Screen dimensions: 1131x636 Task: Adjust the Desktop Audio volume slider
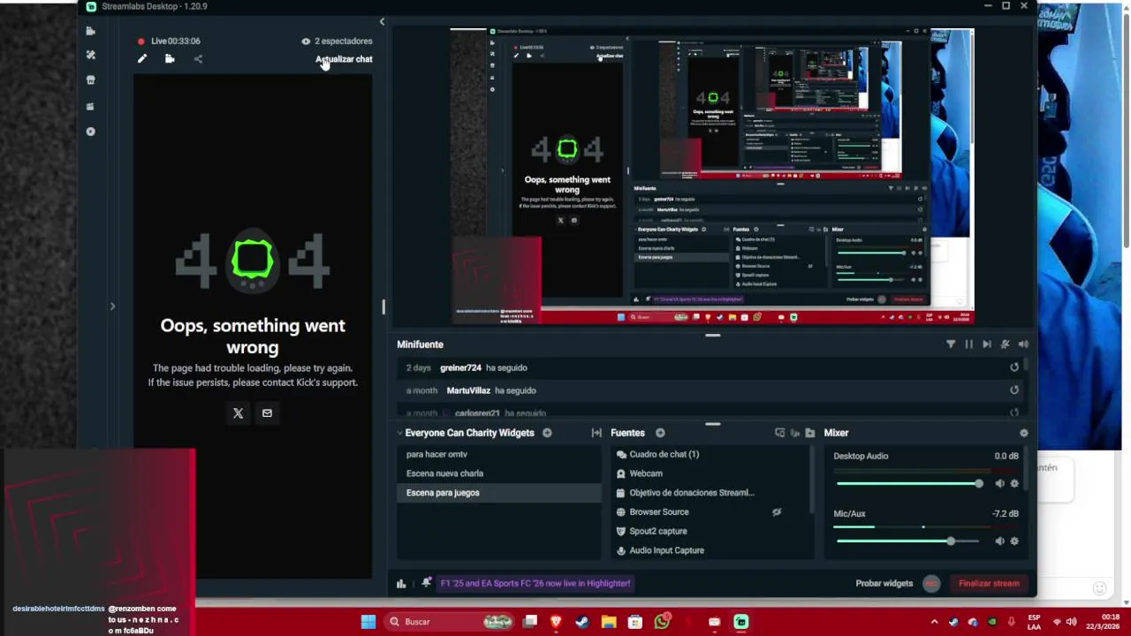[x=909, y=484]
